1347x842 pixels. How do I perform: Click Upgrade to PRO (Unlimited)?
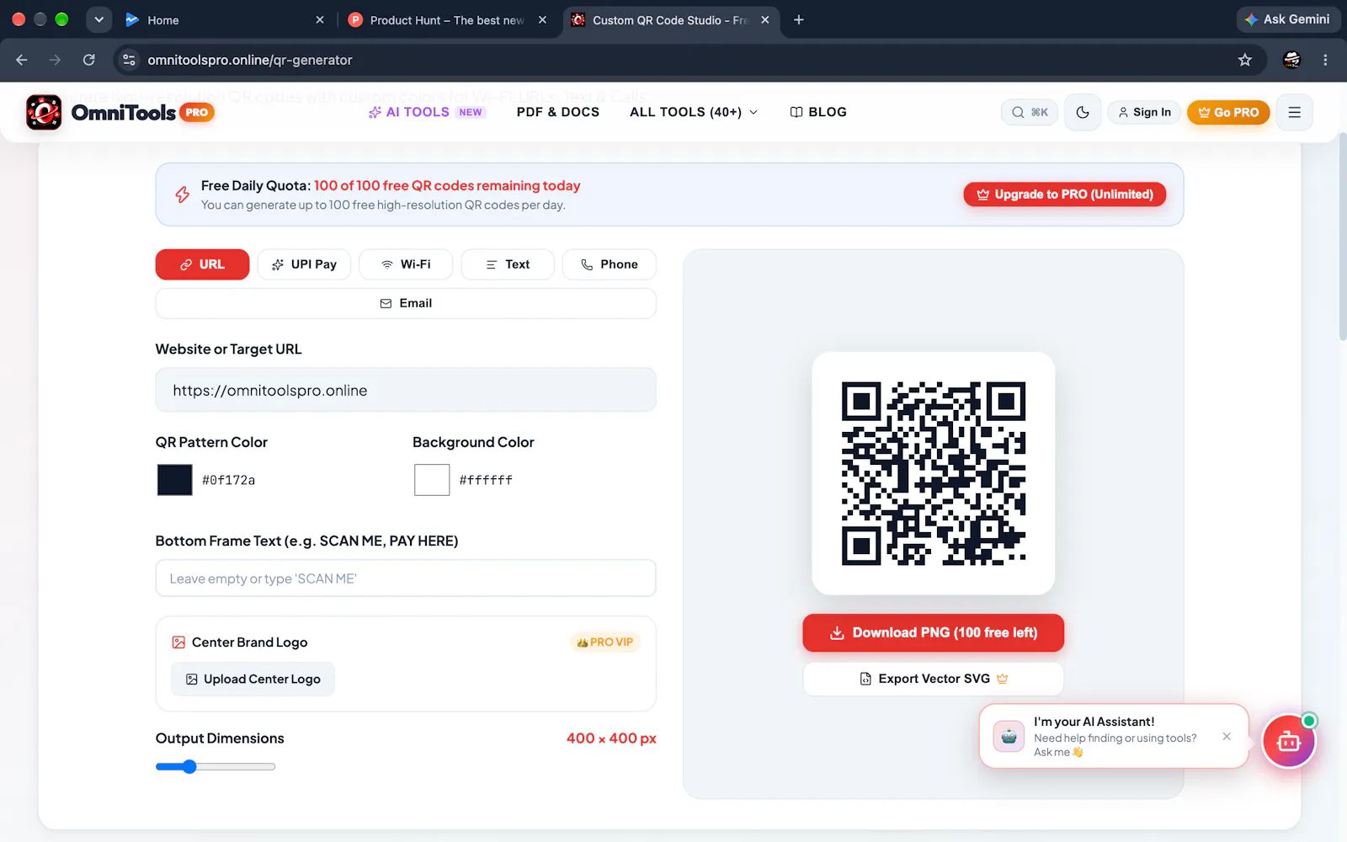point(1065,195)
